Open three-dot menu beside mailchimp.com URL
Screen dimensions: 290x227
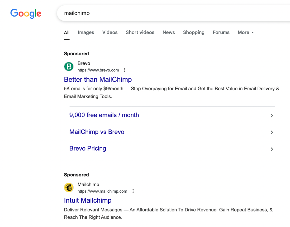coord(133,191)
